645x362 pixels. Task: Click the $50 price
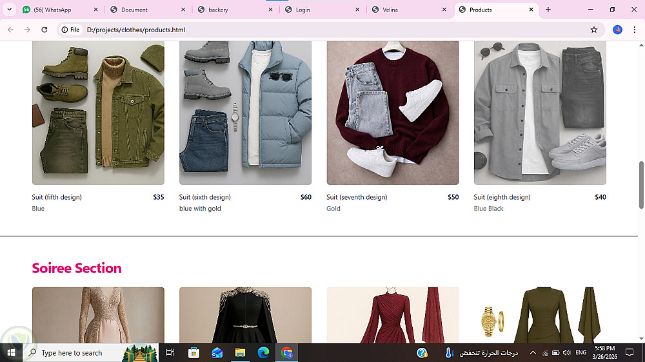(453, 197)
